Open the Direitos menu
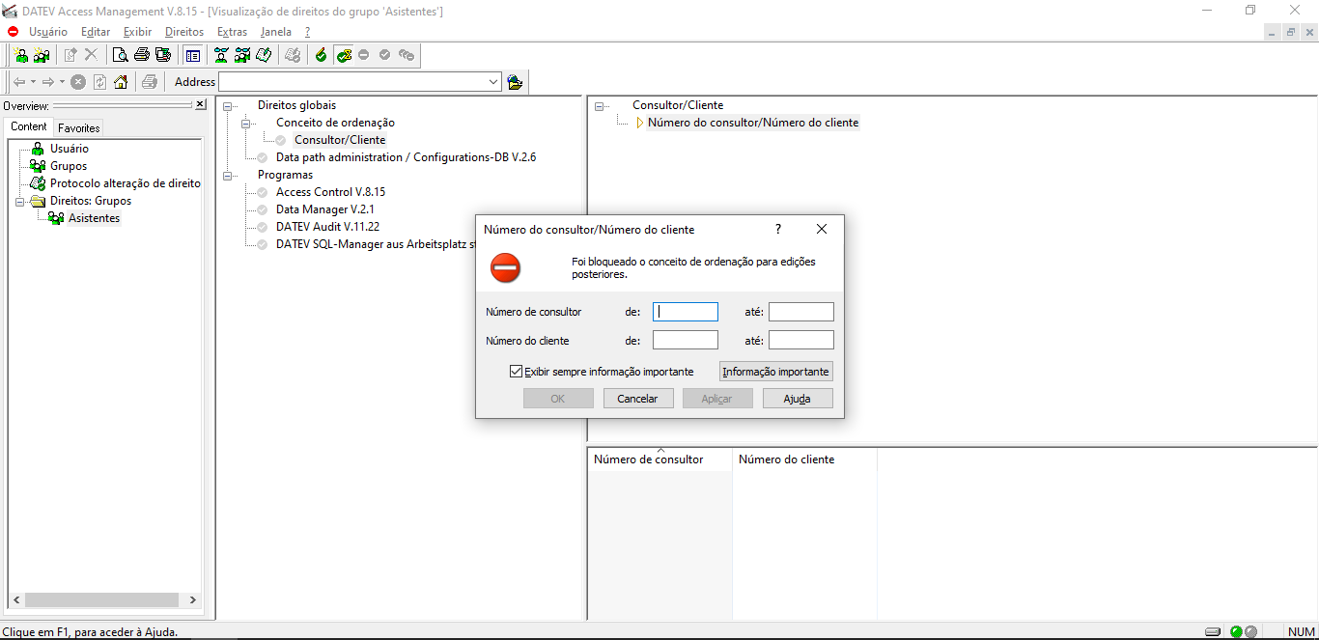 click(x=184, y=32)
